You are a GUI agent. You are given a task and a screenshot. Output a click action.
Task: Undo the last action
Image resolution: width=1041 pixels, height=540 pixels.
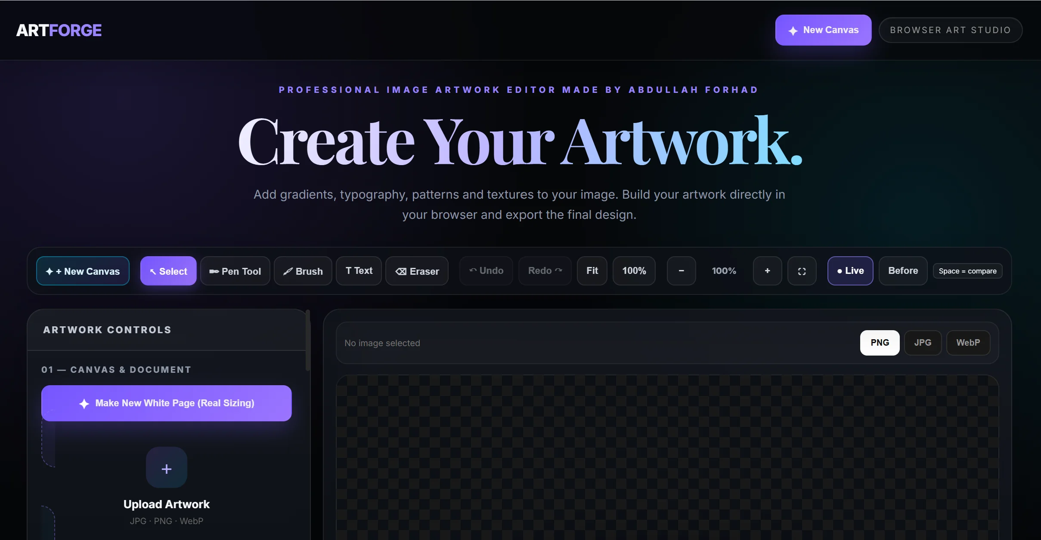486,271
